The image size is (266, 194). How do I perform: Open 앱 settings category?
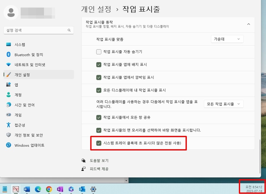[39, 85]
